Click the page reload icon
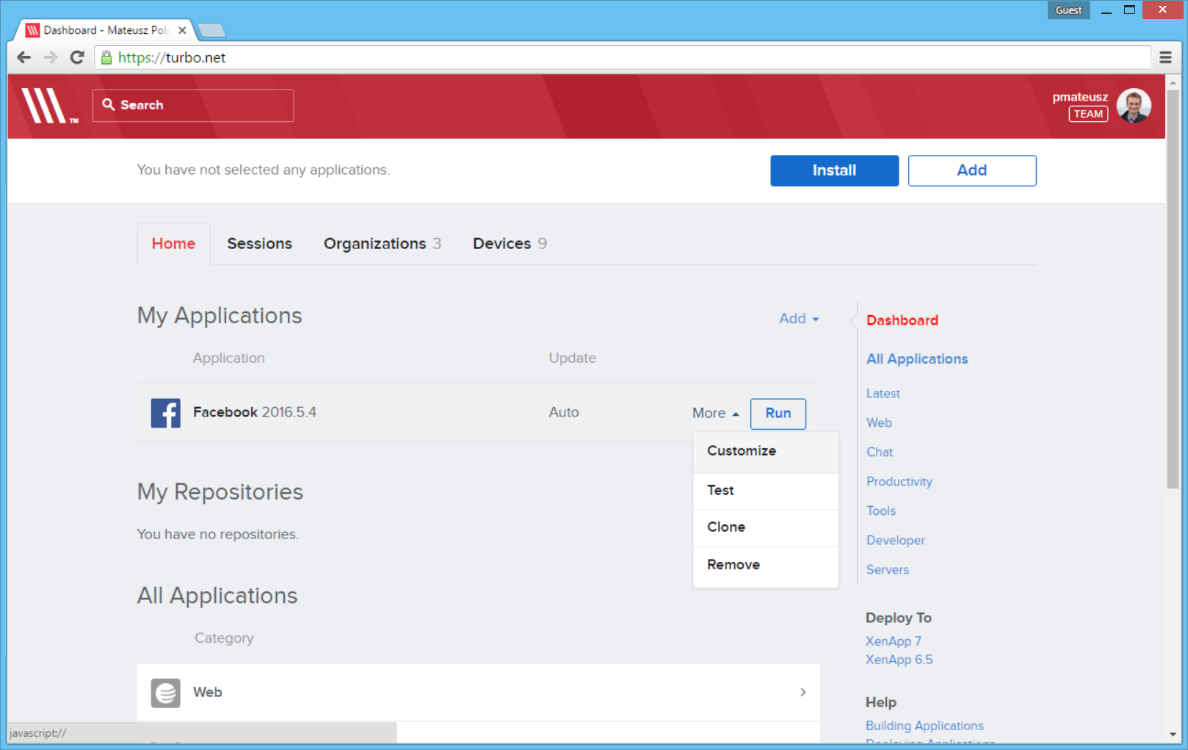The width and height of the screenshot is (1188, 750). click(x=77, y=57)
